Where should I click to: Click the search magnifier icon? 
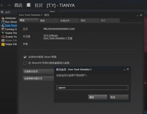coord(2,12)
